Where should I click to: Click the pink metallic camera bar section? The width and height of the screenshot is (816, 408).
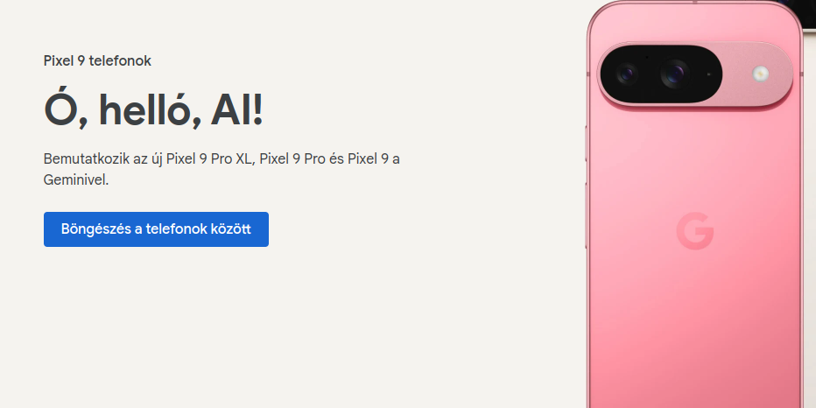[756, 74]
